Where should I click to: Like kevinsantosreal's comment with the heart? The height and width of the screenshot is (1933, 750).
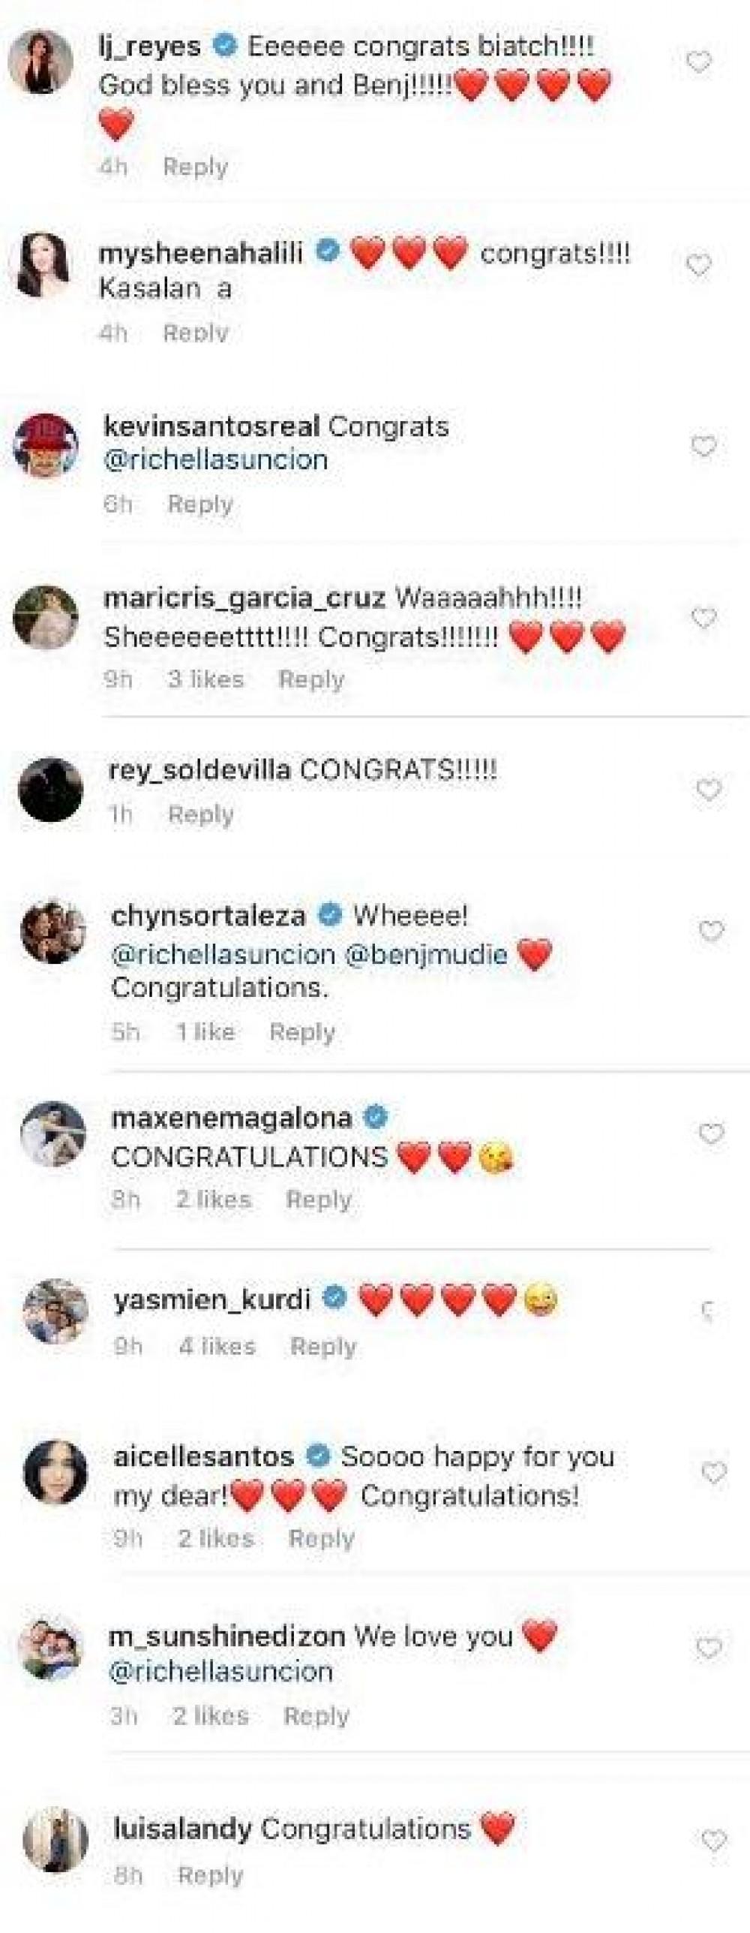point(703,447)
